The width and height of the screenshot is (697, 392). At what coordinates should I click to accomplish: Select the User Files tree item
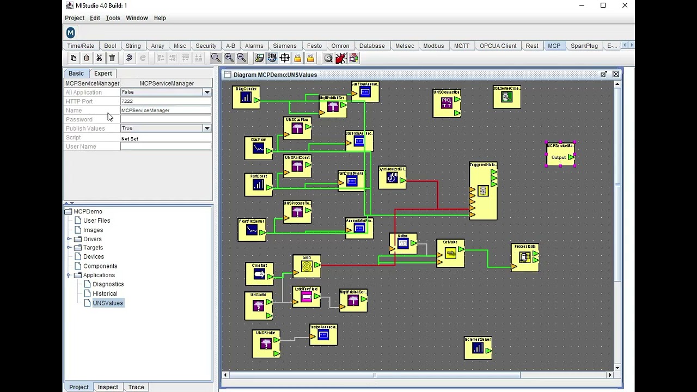coord(96,220)
